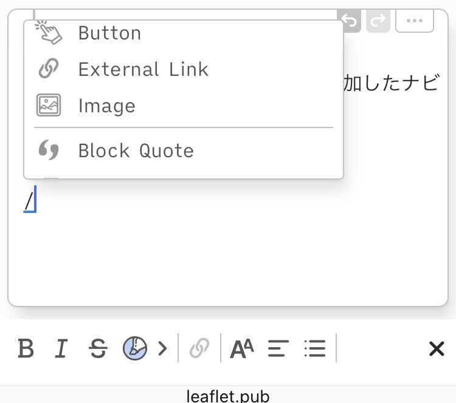This screenshot has height=403, width=456.
Task: Insert an Image block
Action: coord(106,106)
